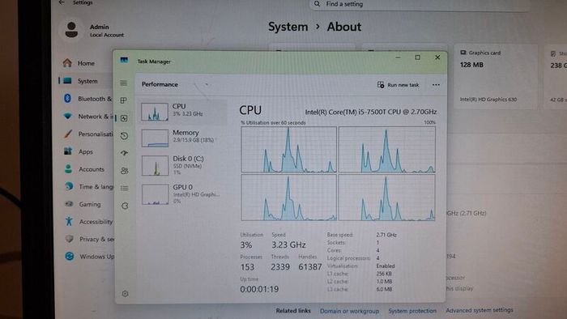Open the Domain or workgroup link
Screen dimensions: 567x319
click(x=349, y=311)
